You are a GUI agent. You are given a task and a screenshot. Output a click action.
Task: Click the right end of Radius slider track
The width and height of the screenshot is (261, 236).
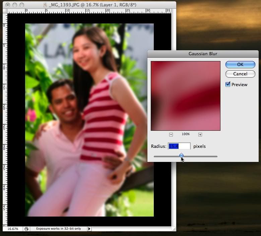[x=216, y=156]
